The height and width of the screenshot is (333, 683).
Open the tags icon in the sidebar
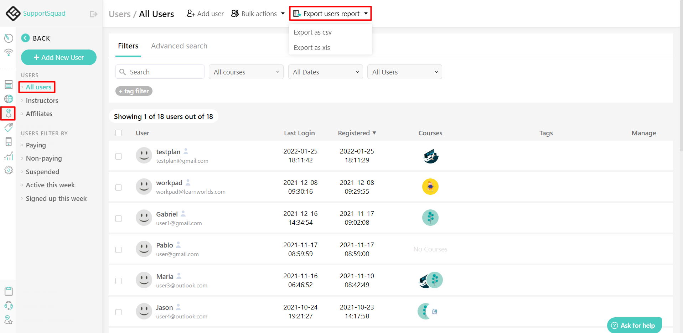8,127
